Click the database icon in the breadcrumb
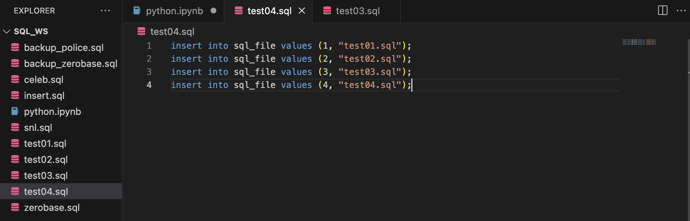 pyautogui.click(x=142, y=31)
